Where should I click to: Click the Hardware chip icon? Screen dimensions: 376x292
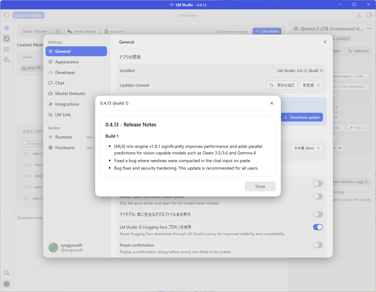click(x=51, y=148)
